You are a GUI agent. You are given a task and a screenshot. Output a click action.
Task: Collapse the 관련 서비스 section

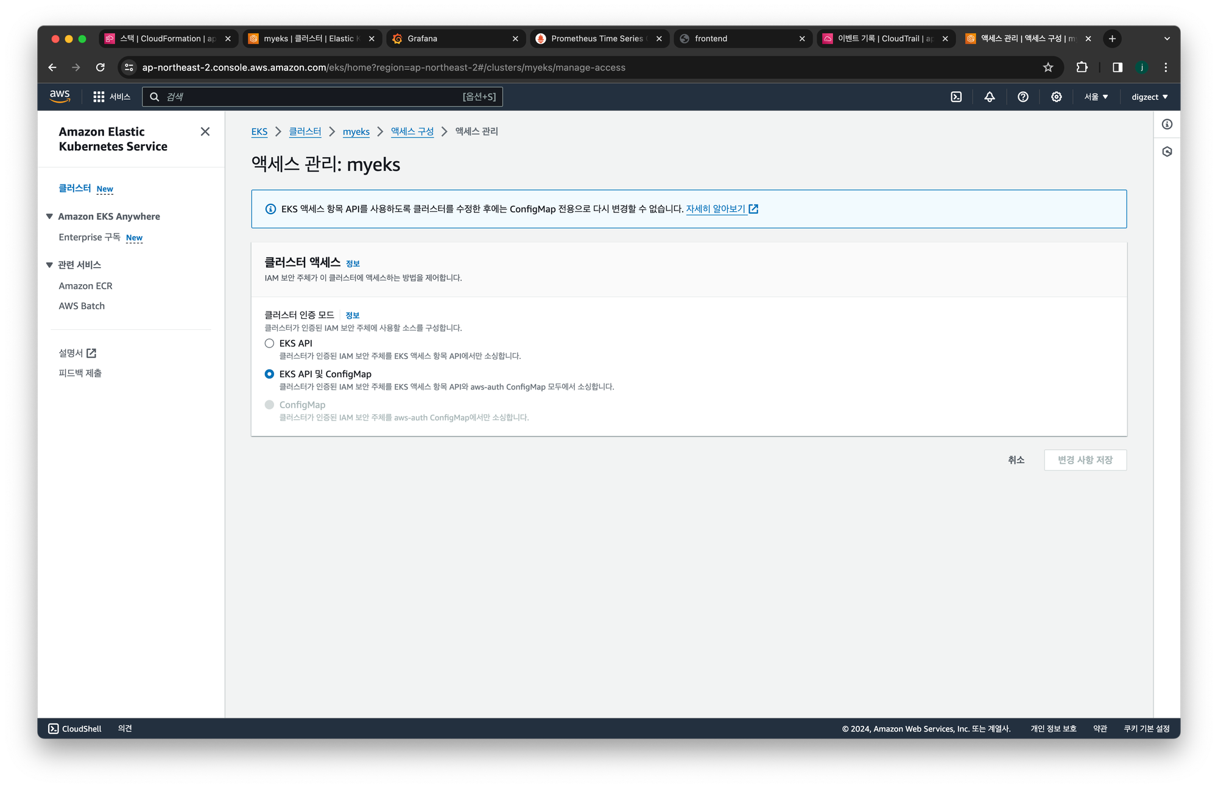pos(49,265)
